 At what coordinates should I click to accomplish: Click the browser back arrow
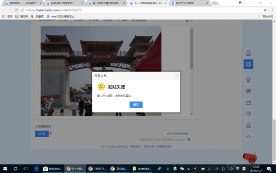[x=4, y=10]
